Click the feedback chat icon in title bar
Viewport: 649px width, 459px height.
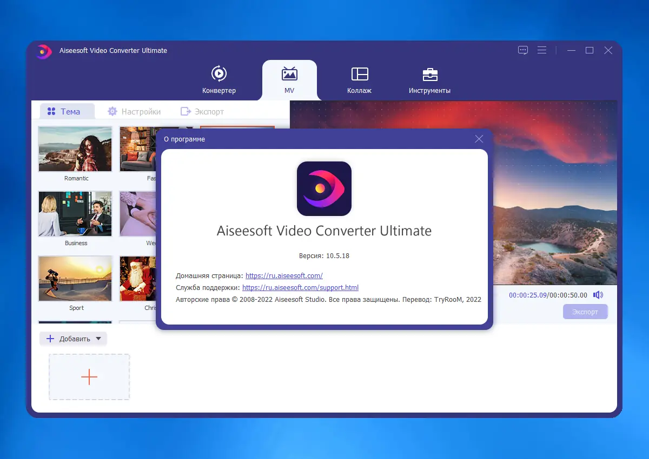523,50
